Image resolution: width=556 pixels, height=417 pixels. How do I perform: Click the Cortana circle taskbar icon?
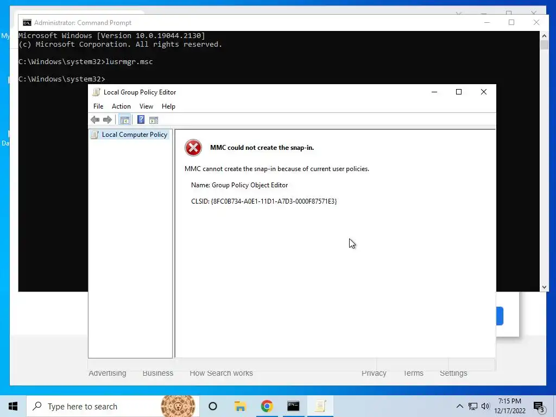tap(213, 406)
